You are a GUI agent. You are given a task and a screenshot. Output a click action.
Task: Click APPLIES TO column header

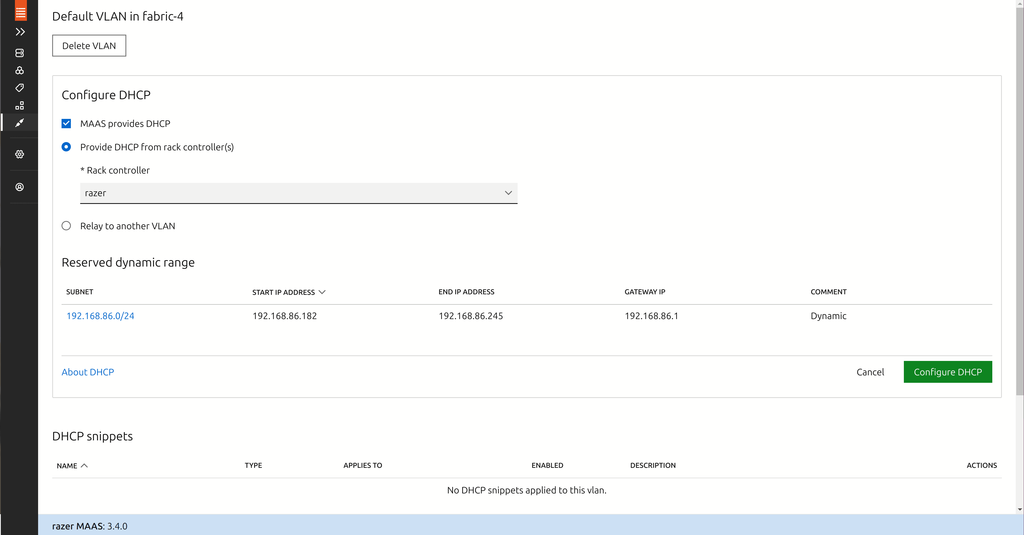pos(363,465)
